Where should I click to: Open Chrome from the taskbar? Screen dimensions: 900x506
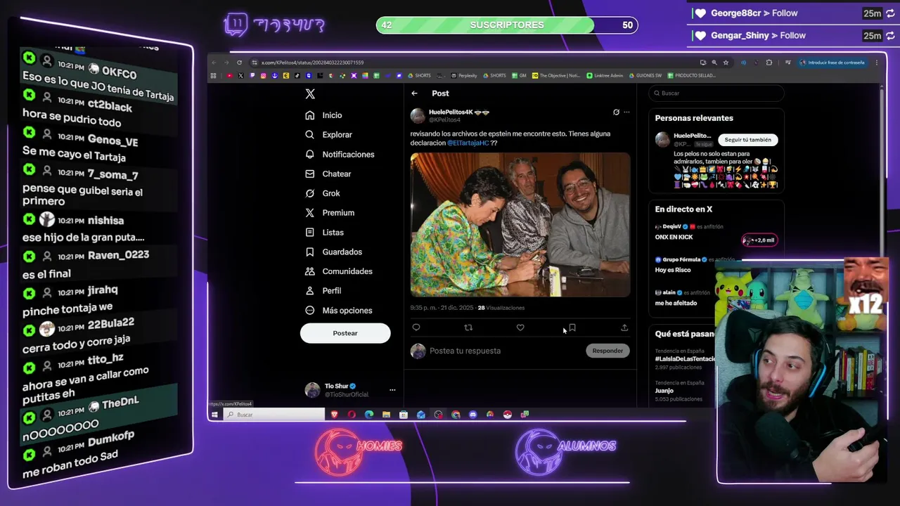pyautogui.click(x=456, y=415)
